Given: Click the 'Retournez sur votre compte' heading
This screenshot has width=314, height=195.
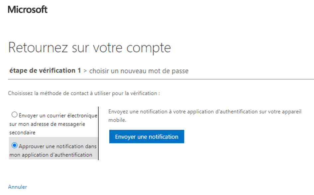Looking at the screenshot, I should pos(89,48).
